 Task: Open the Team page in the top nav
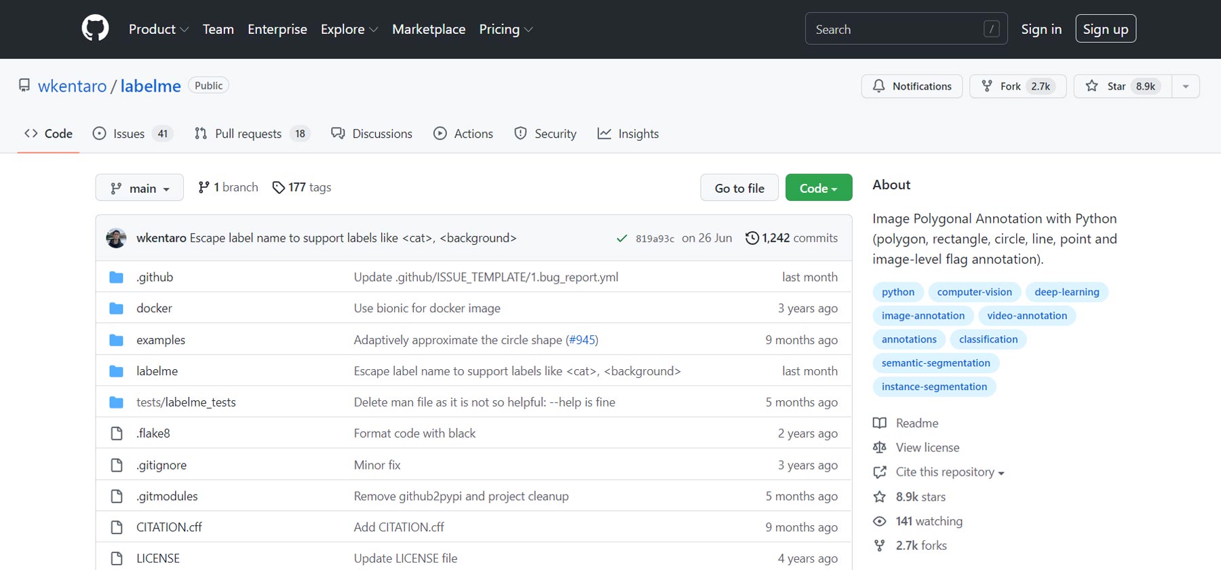click(218, 29)
